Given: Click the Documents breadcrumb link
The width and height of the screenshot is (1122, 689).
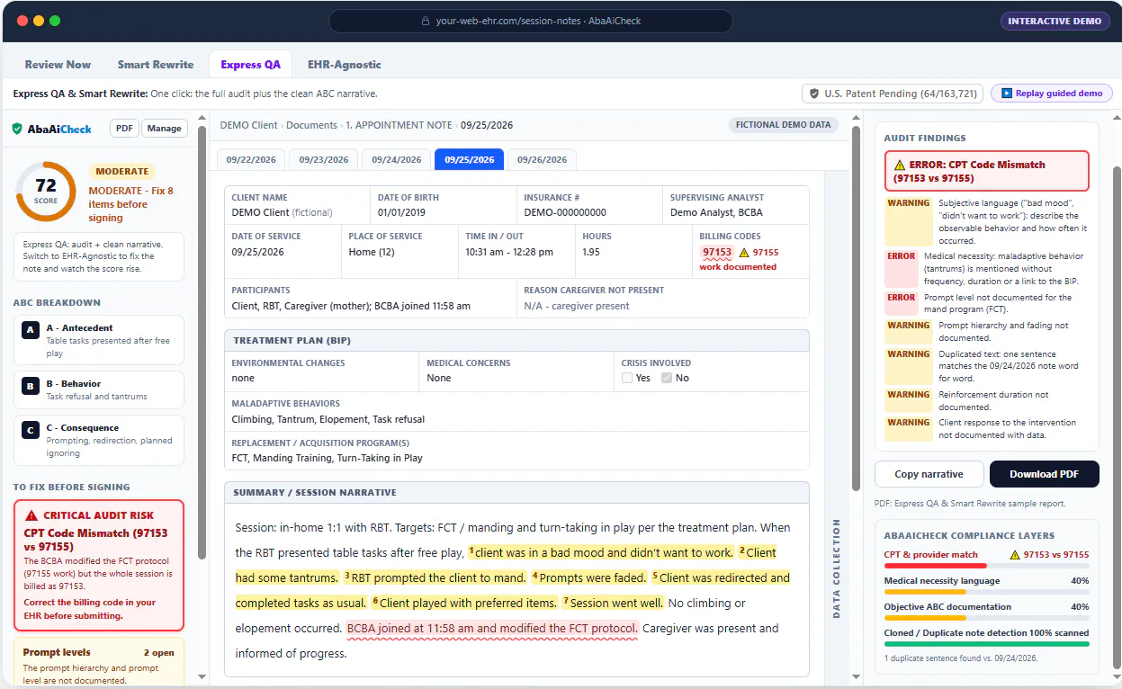Looking at the screenshot, I should [311, 125].
